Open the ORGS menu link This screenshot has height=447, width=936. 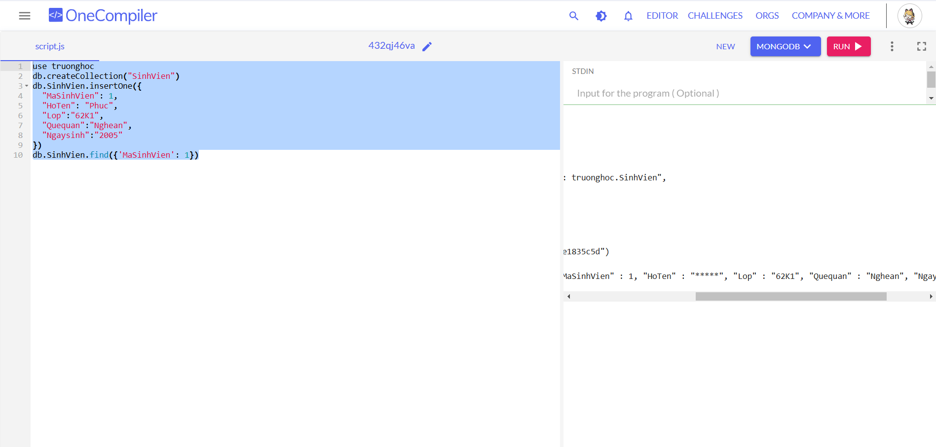767,16
